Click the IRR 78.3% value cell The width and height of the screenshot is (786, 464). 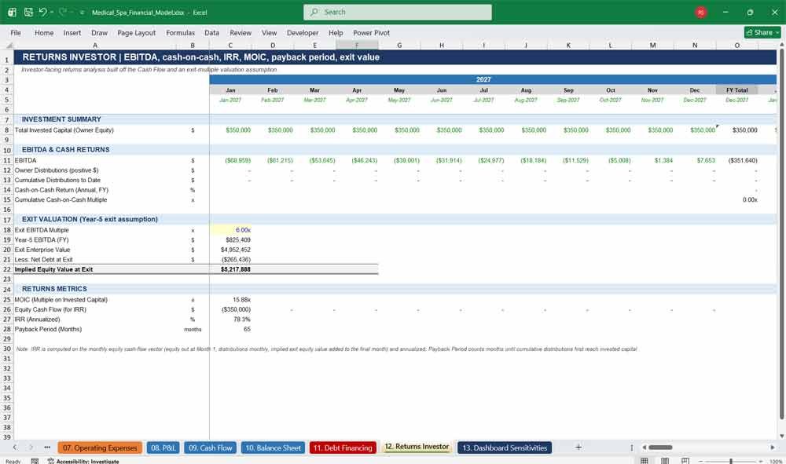pyautogui.click(x=230, y=320)
